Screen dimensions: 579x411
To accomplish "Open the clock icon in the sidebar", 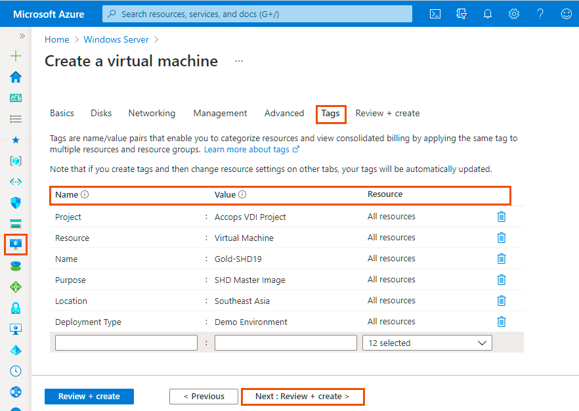I will [x=16, y=371].
